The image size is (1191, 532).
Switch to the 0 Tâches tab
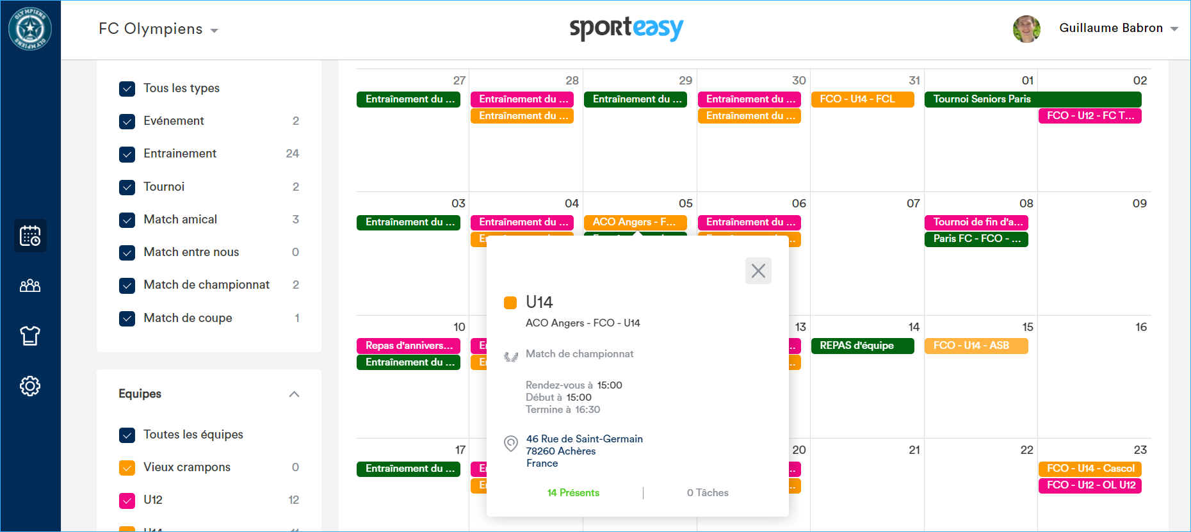[708, 493]
